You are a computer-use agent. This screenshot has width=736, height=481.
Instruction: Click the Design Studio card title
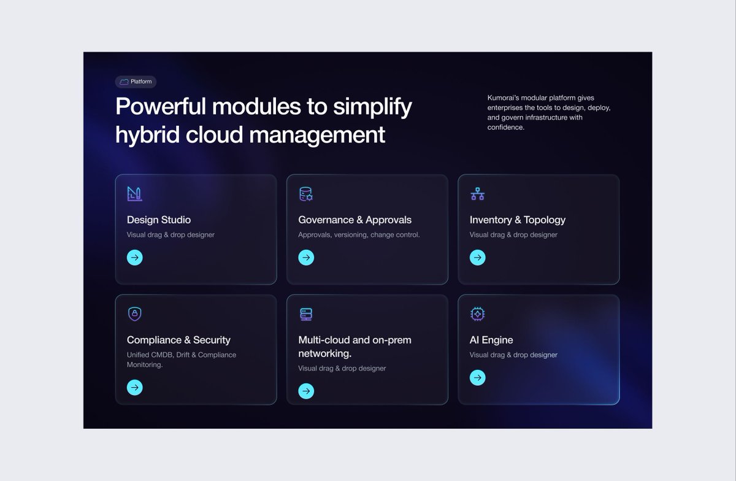(159, 220)
